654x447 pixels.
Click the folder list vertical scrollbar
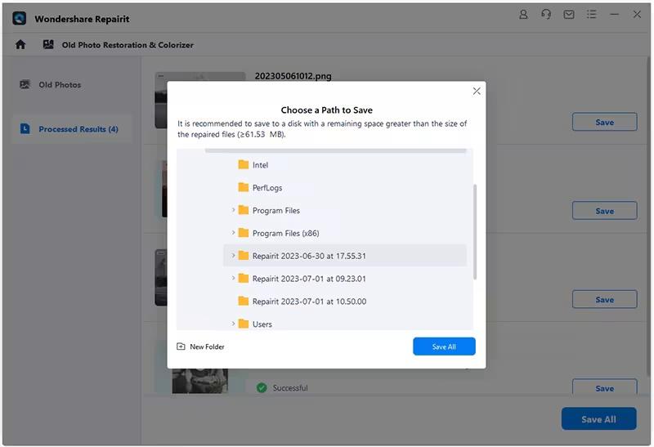[474, 233]
